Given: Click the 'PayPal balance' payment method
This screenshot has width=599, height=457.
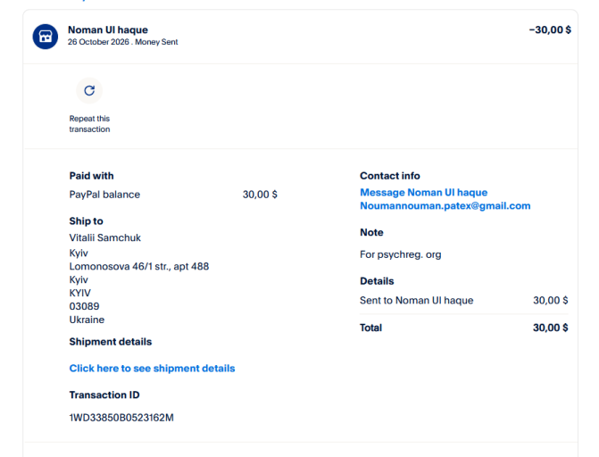Looking at the screenshot, I should coord(104,195).
